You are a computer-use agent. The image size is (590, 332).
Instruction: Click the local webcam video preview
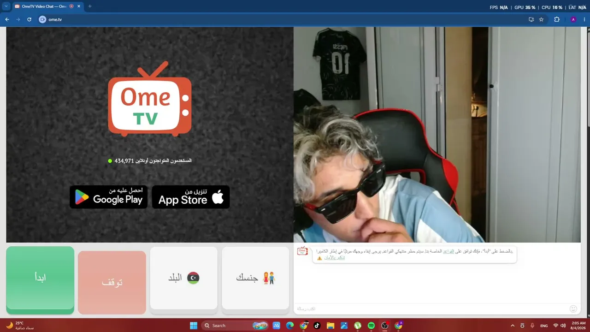(437, 135)
